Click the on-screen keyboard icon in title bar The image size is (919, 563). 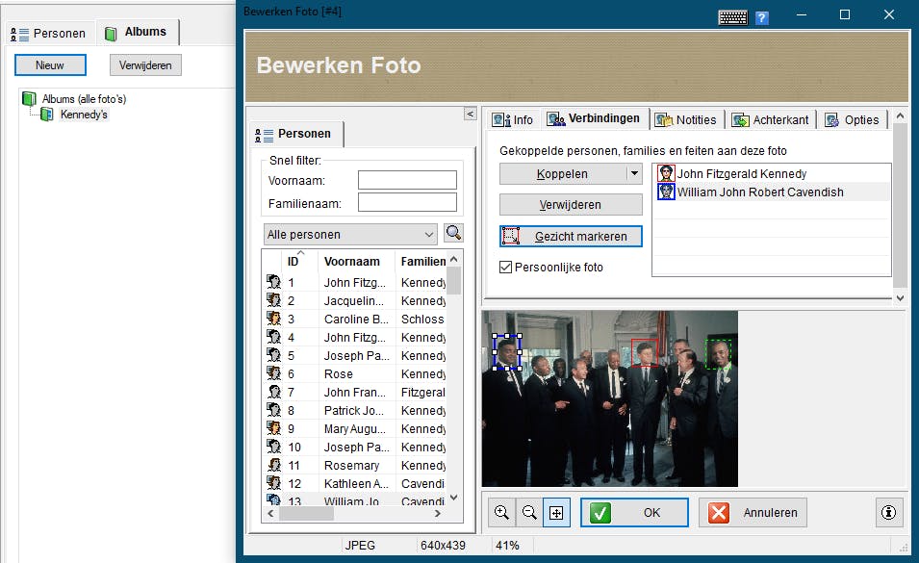[732, 17]
